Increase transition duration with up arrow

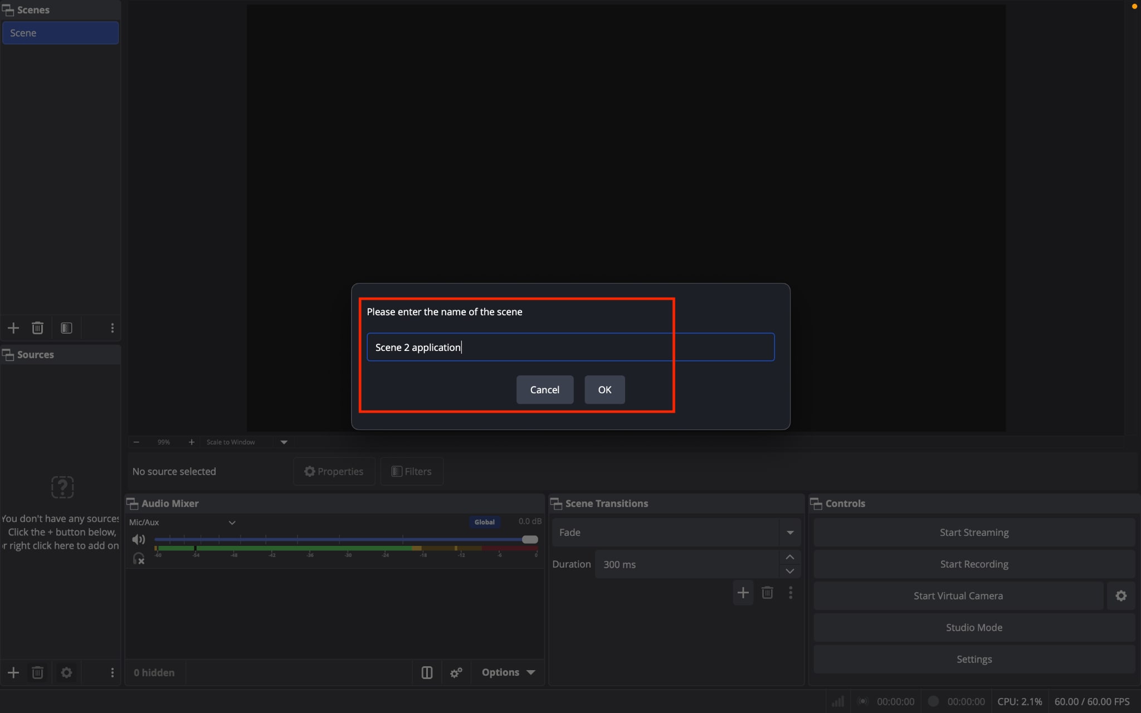tap(790, 557)
